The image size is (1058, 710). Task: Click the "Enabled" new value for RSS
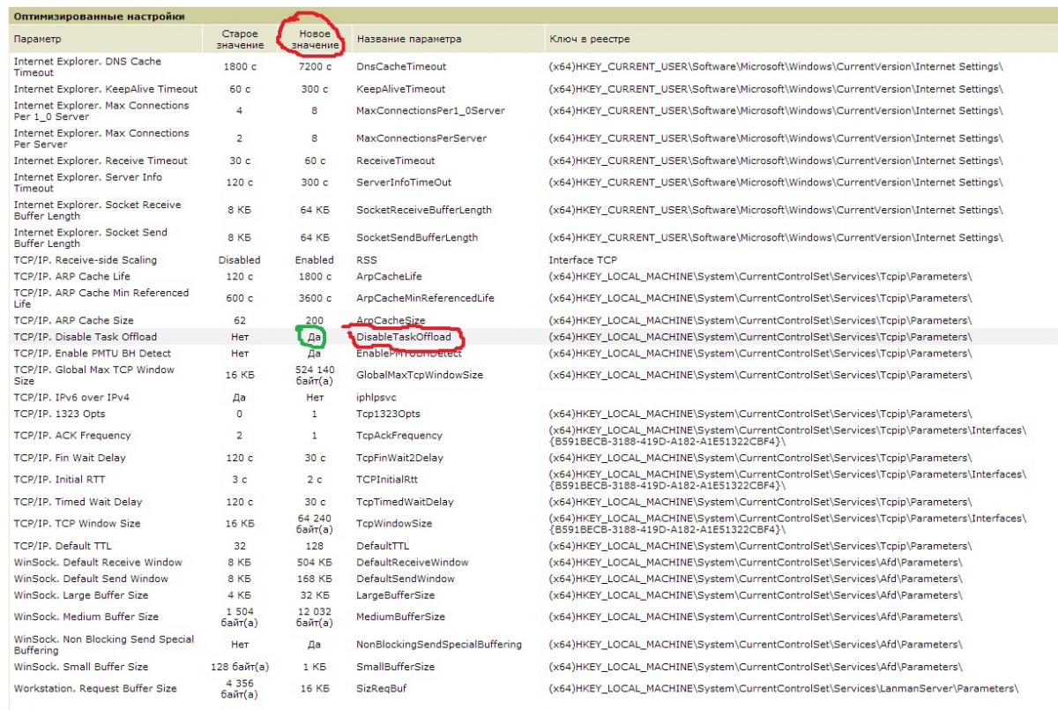(315, 260)
